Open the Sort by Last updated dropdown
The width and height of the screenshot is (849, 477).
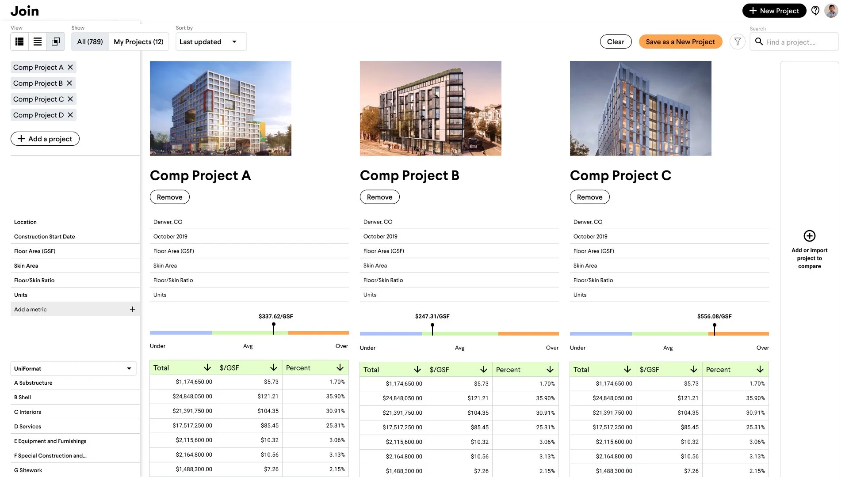click(x=211, y=42)
